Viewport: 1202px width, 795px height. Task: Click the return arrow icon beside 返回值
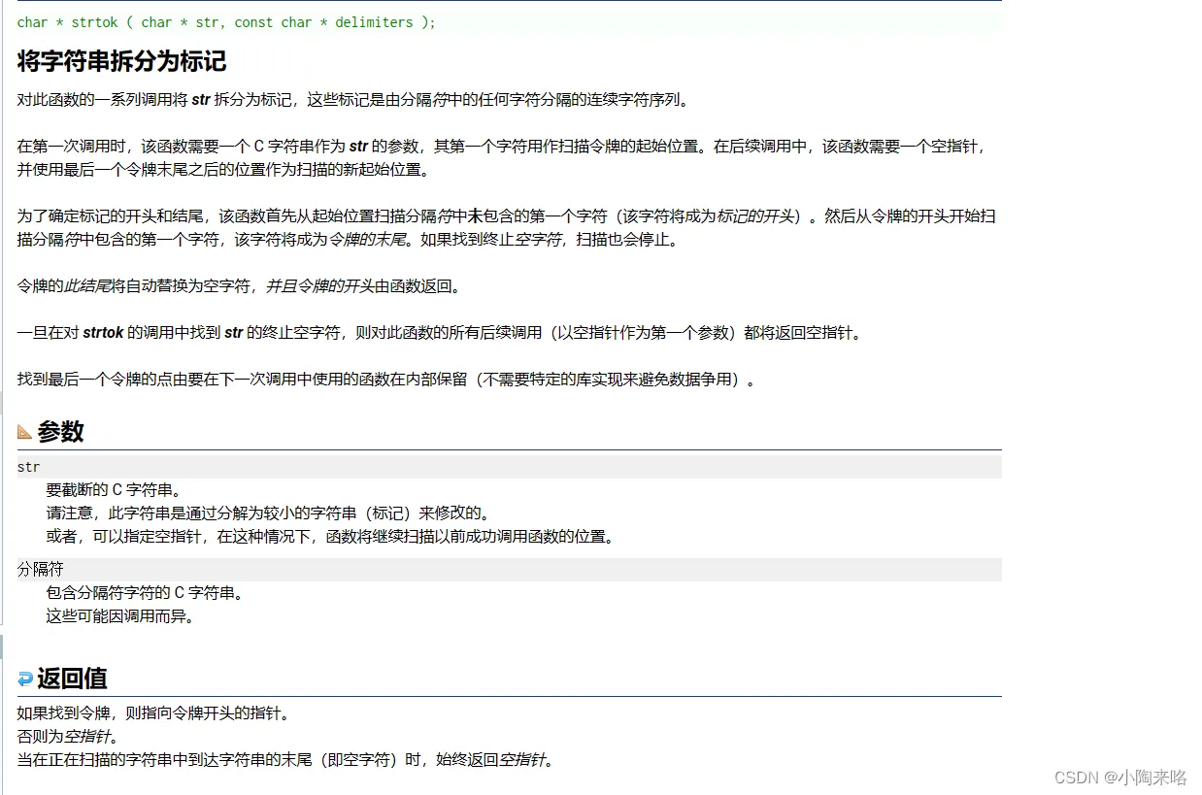[x=23, y=679]
